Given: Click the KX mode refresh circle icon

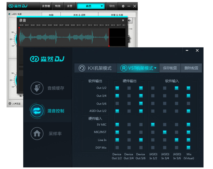Looking at the screenshot, I should point(82,68).
